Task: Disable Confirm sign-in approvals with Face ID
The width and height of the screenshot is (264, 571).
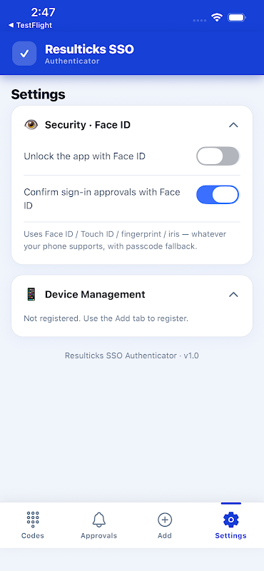Action: point(218,194)
